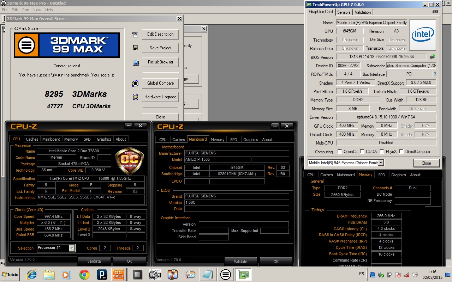Open Graphics tab in right CPU-Z window
This screenshot has height=282, width=452.
coord(398,175)
